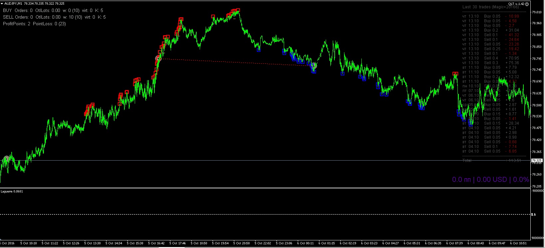
Task: Click the 78.795 price scale label
Action: click(537, 59)
